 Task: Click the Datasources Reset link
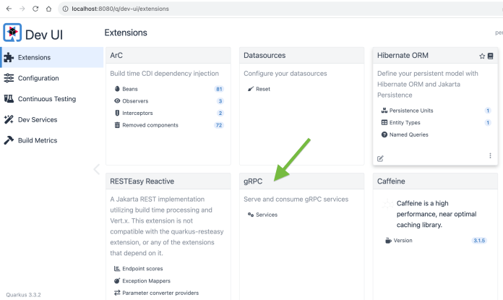tap(262, 89)
